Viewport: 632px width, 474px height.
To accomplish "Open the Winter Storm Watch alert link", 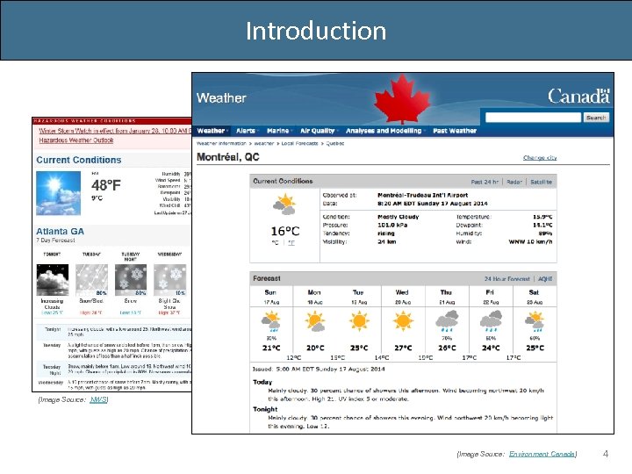I will (115, 131).
